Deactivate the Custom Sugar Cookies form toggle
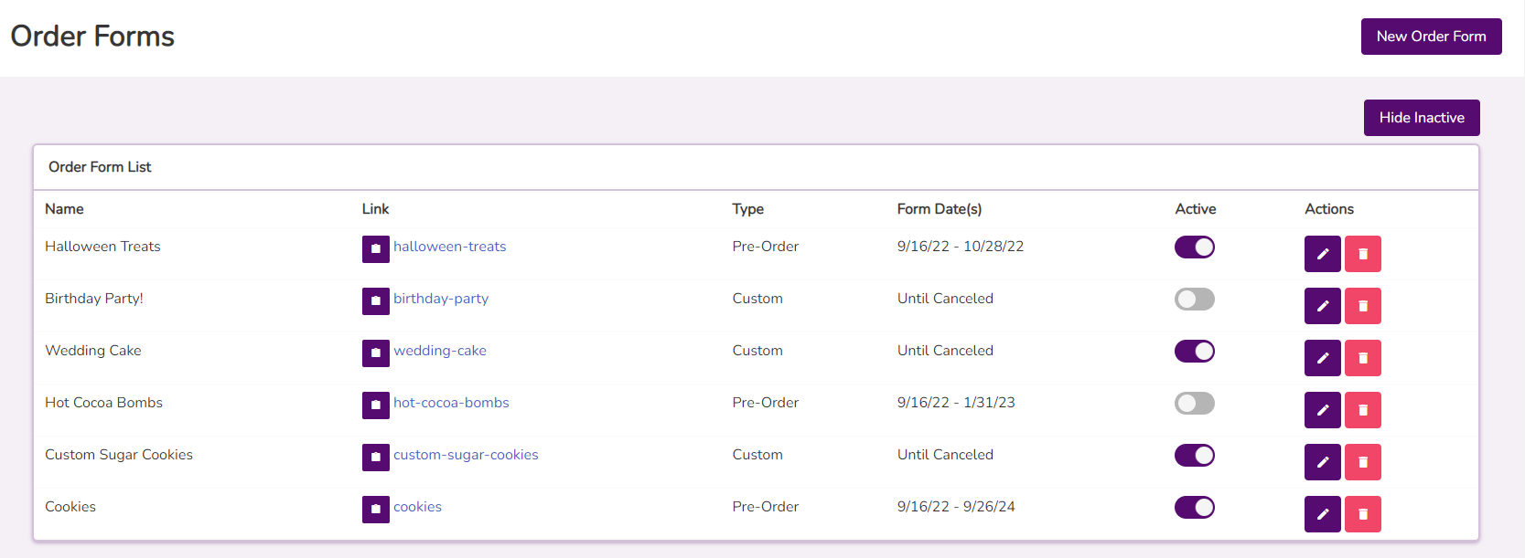This screenshot has width=1525, height=558. 1194,455
